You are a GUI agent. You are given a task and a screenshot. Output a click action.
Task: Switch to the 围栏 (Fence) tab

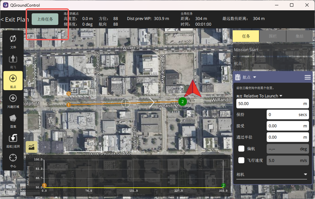click(273, 36)
